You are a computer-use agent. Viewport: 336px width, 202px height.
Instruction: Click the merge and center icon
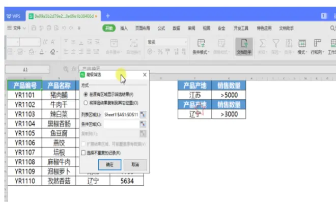114,43
